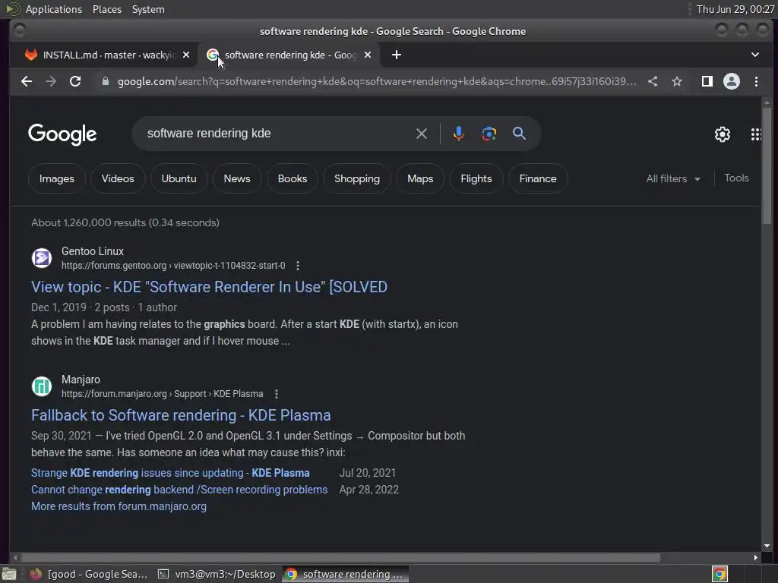Screen dimensions: 778x583
Task: Open the Chrome profile avatar
Action: 732,81
